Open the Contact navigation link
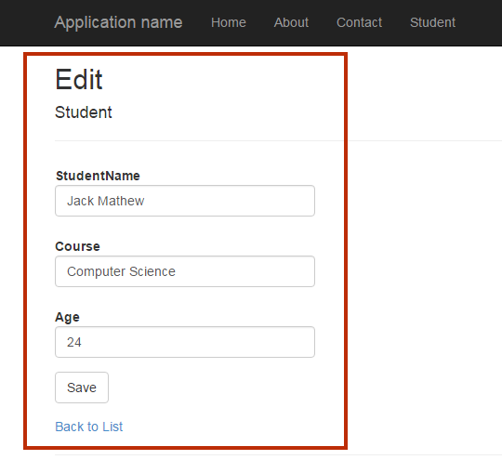502x460 pixels. pos(359,22)
